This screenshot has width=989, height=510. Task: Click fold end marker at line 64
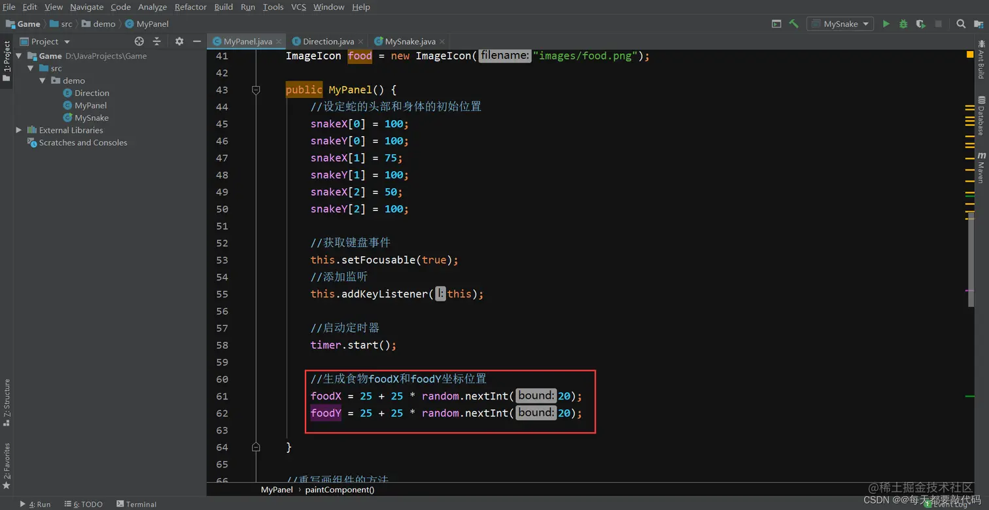tap(256, 447)
